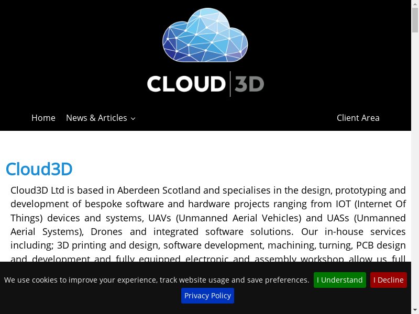
Task: Click the blue Cloud3D page heading
Action: click(x=39, y=169)
